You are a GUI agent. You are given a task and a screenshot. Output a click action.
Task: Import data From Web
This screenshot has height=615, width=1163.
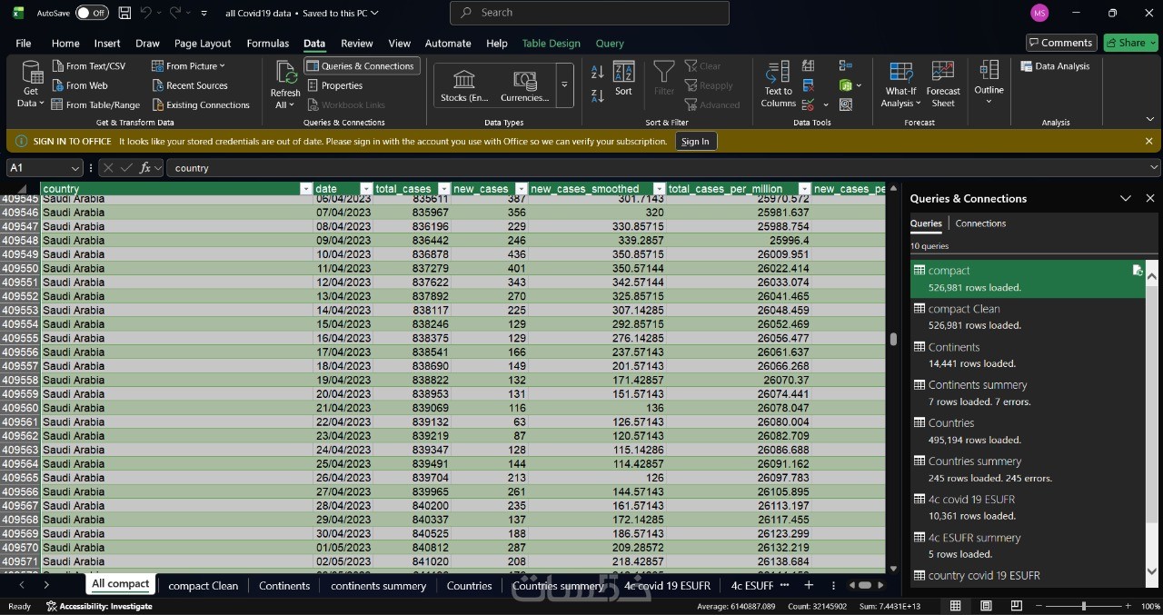coord(79,85)
